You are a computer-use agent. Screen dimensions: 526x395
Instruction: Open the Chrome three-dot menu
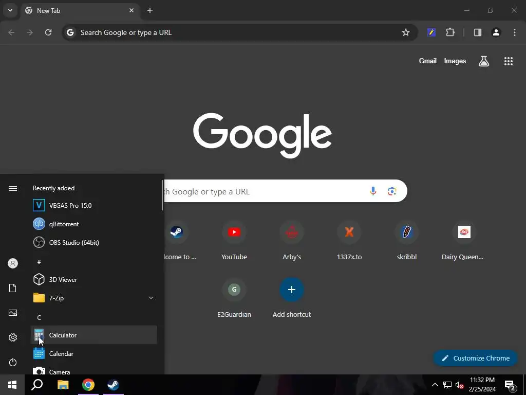click(x=514, y=32)
